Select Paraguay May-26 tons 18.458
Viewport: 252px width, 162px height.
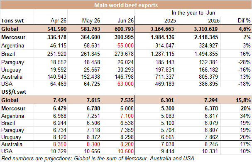click(x=92, y=62)
